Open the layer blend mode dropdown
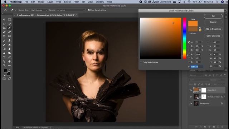Screen dimensions: 229x129 pos(199,80)
